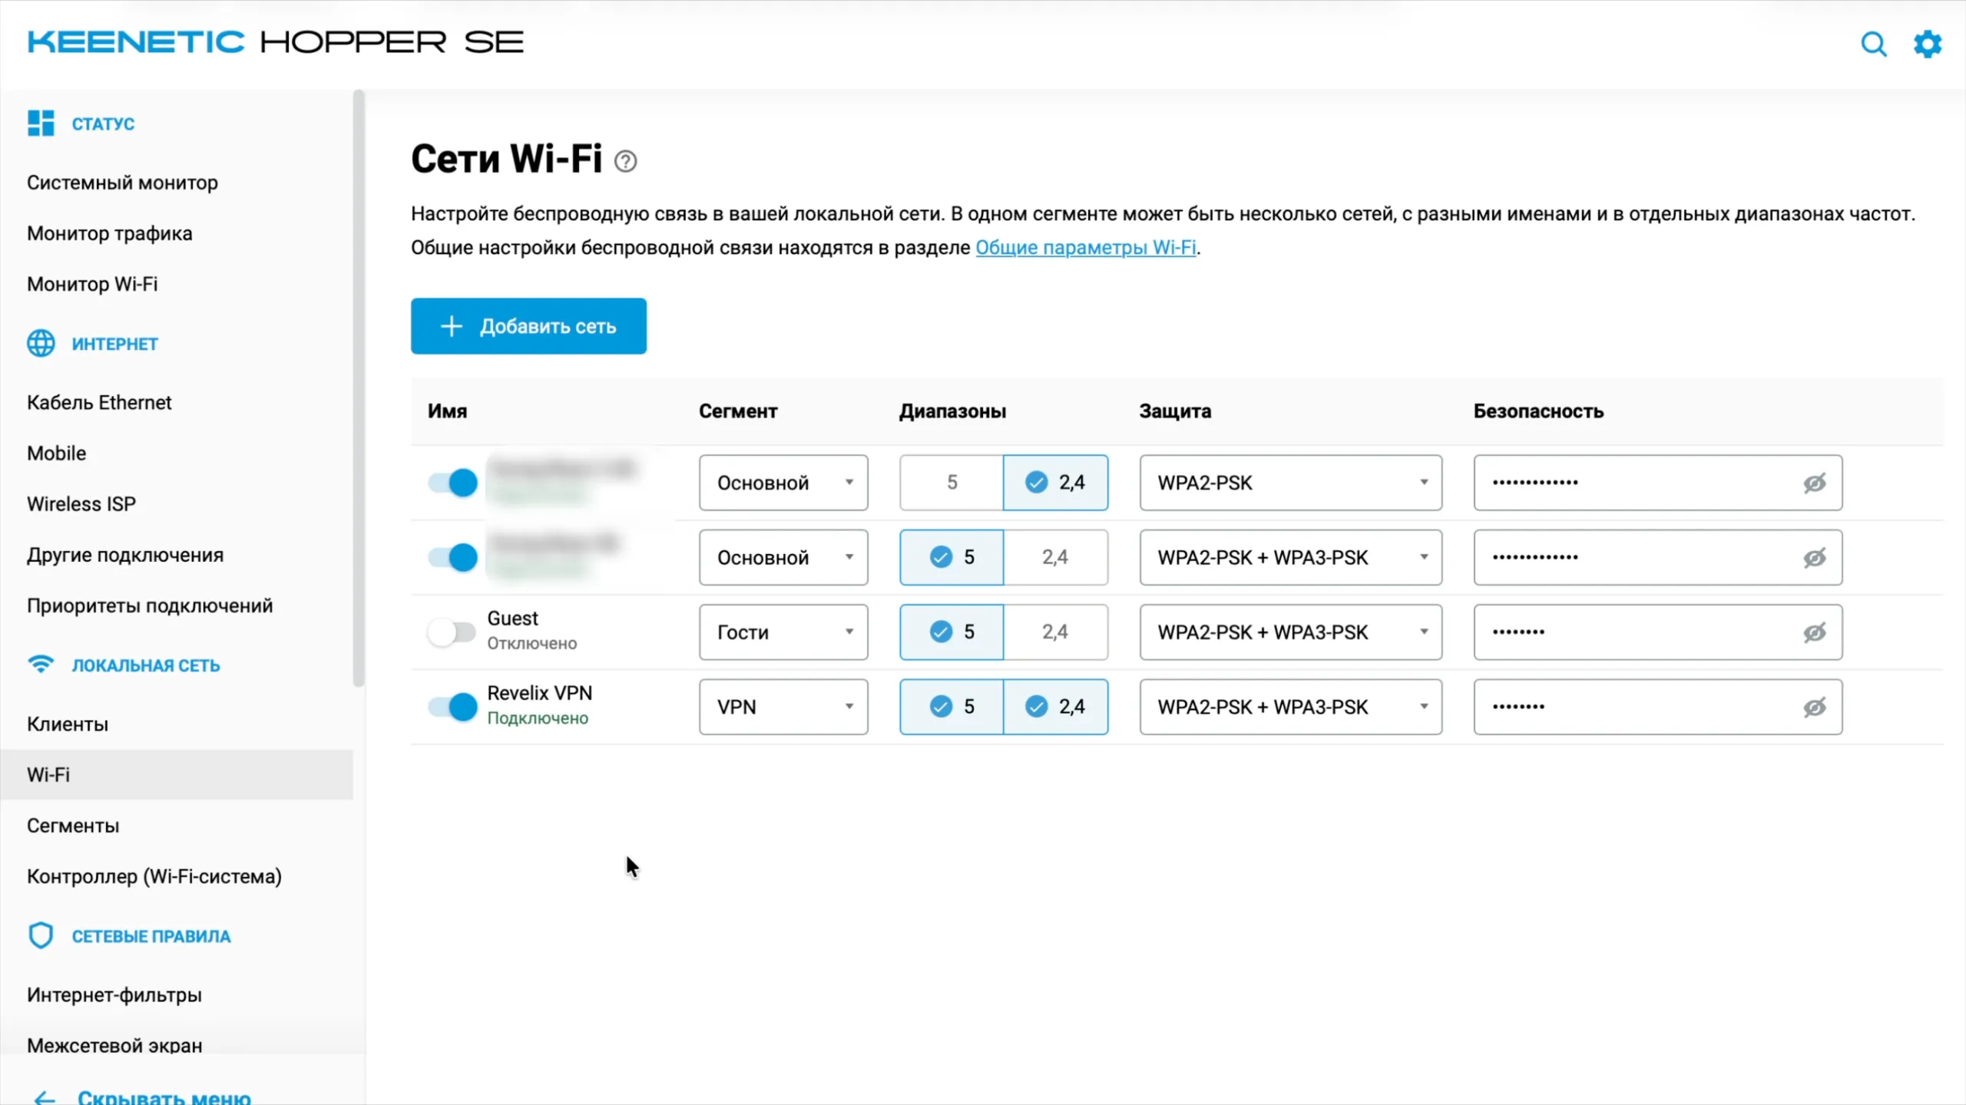
Task: Open Сегменты in the sidebar
Action: click(73, 826)
